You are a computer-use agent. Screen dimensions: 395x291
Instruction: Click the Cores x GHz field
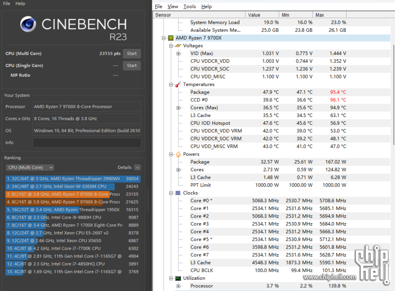click(x=87, y=119)
